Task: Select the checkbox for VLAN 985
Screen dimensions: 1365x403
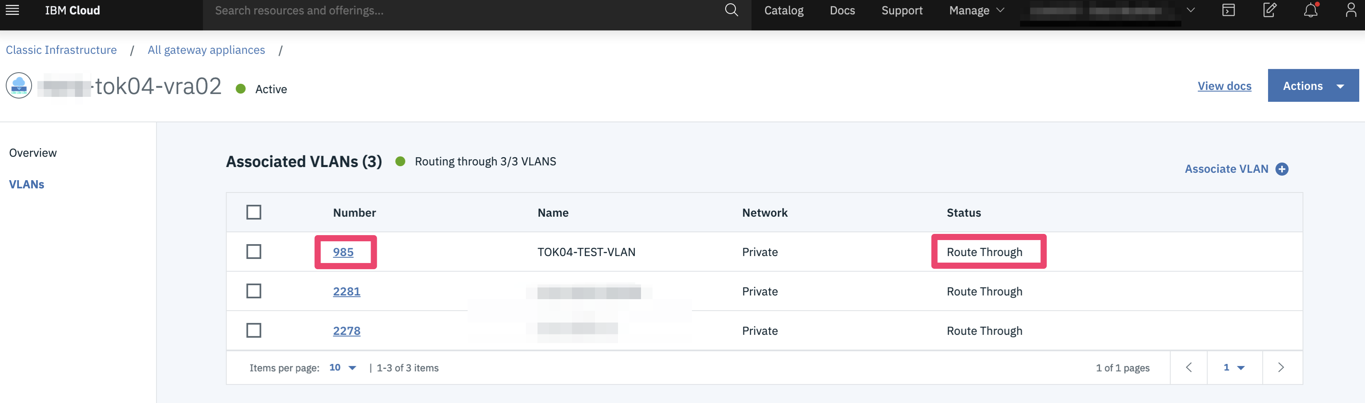Action: click(254, 252)
